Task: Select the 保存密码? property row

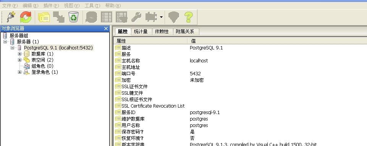Action: [240, 132]
